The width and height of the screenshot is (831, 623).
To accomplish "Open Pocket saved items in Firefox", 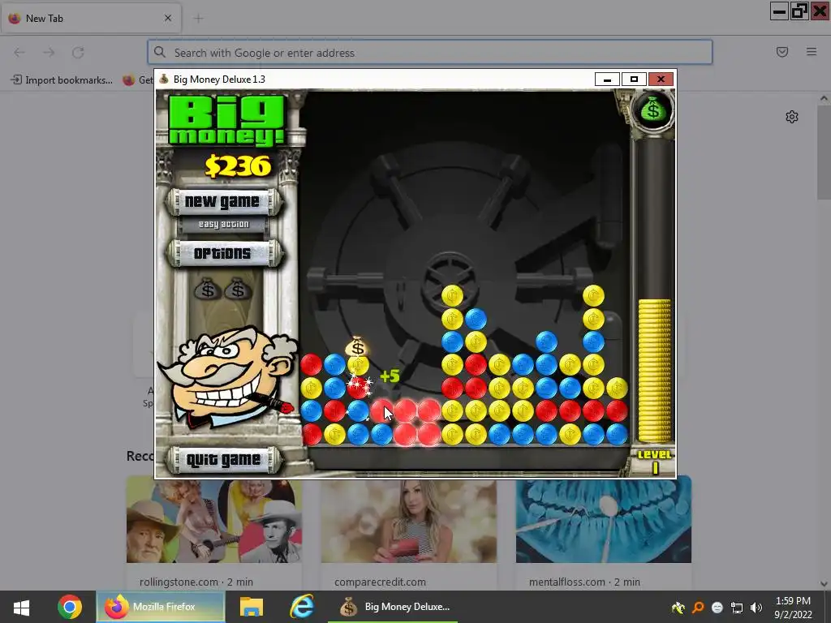I will [782, 52].
